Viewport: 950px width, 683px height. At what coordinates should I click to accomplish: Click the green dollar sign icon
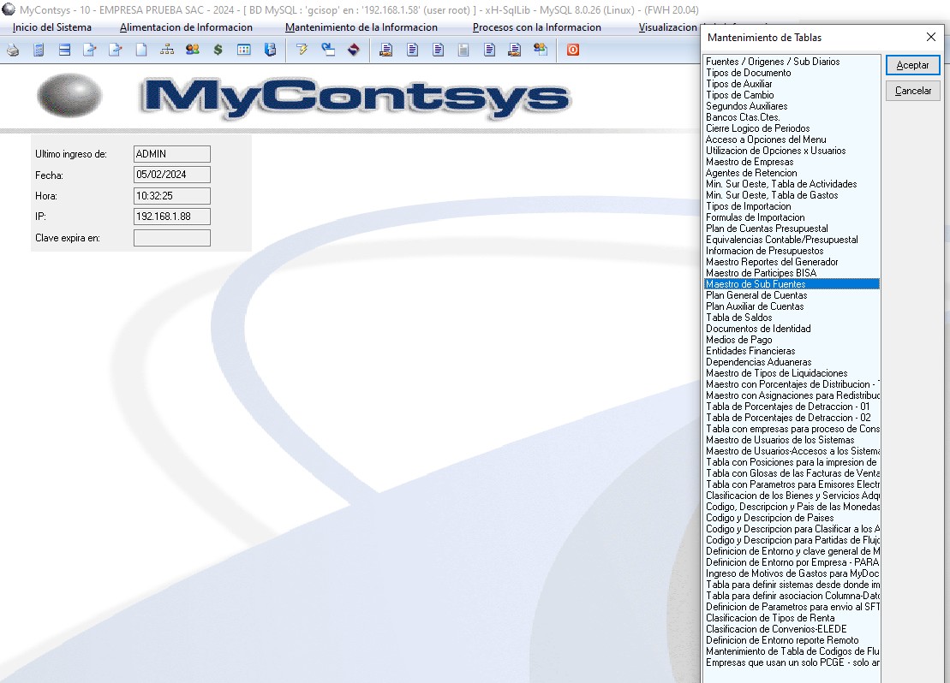[218, 50]
